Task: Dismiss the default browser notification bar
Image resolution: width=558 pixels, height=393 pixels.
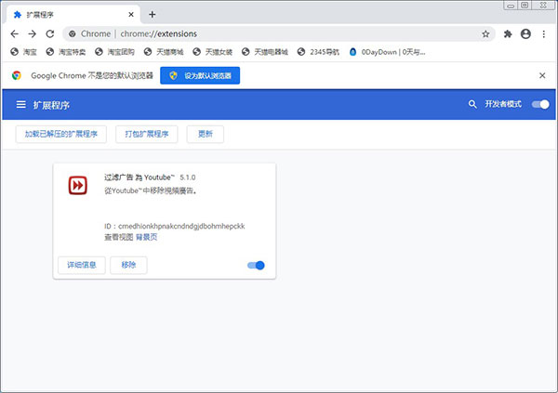Action: tap(542, 75)
